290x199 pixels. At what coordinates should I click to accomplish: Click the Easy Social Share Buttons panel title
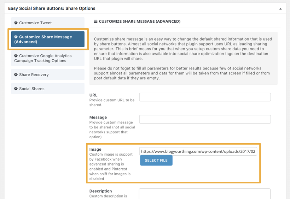(x=52, y=8)
